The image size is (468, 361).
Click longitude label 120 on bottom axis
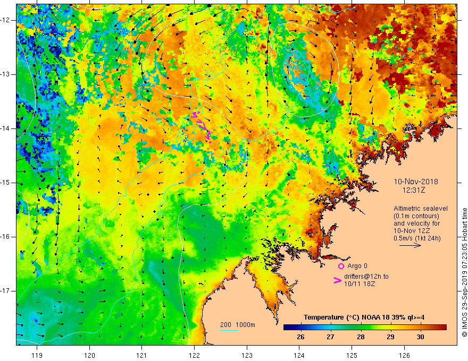click(x=89, y=355)
